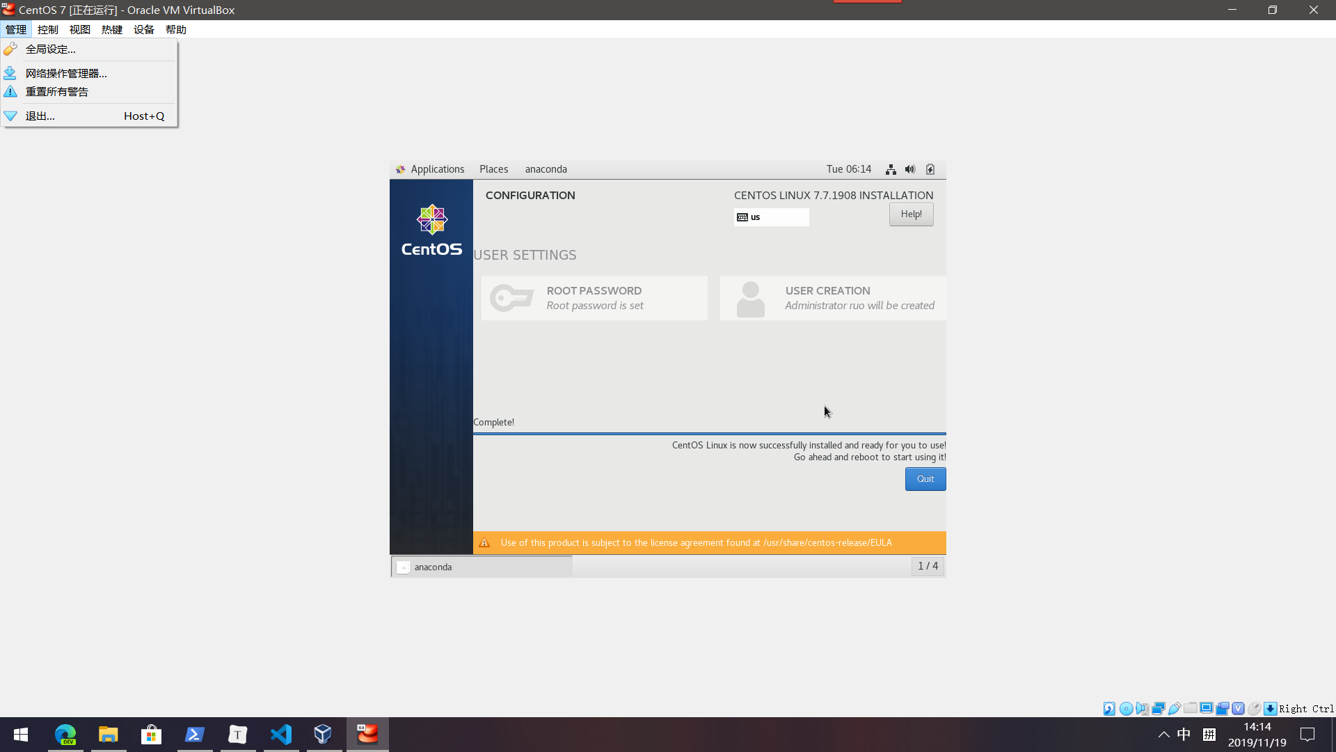
Task: Open the 设备 menu
Action: click(x=143, y=29)
